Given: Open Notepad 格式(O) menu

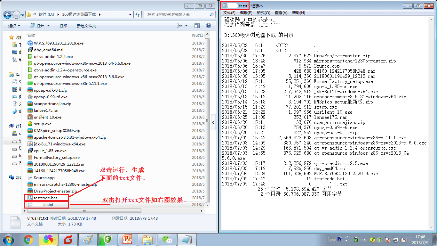Looking at the screenshot, I should click(x=263, y=13).
